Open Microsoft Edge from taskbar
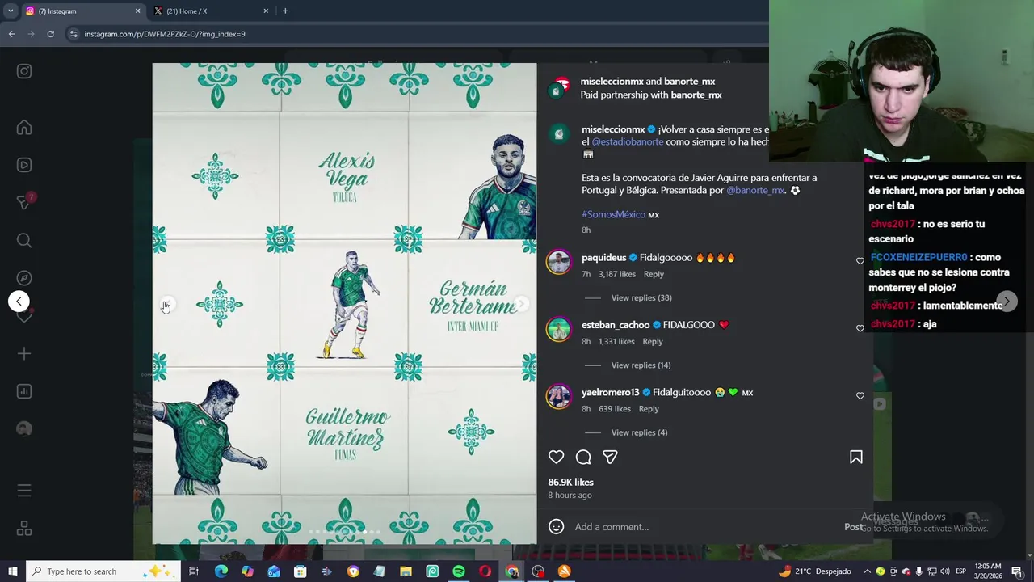The image size is (1034, 582). tap(221, 571)
